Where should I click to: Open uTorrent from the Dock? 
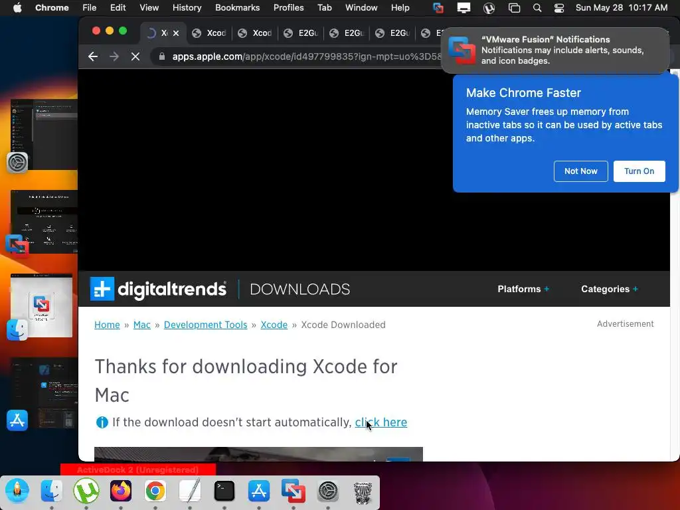pos(86,491)
